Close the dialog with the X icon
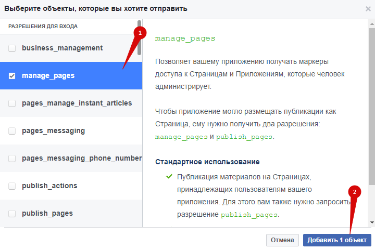Viewport: 375px width, 249px height. [x=368, y=8]
